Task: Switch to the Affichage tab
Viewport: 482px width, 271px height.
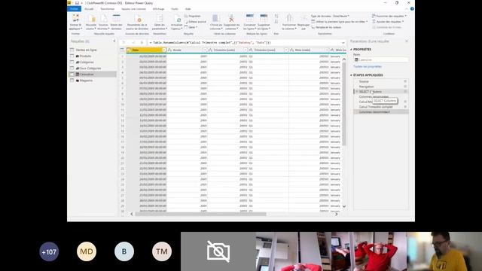Action: (159, 9)
